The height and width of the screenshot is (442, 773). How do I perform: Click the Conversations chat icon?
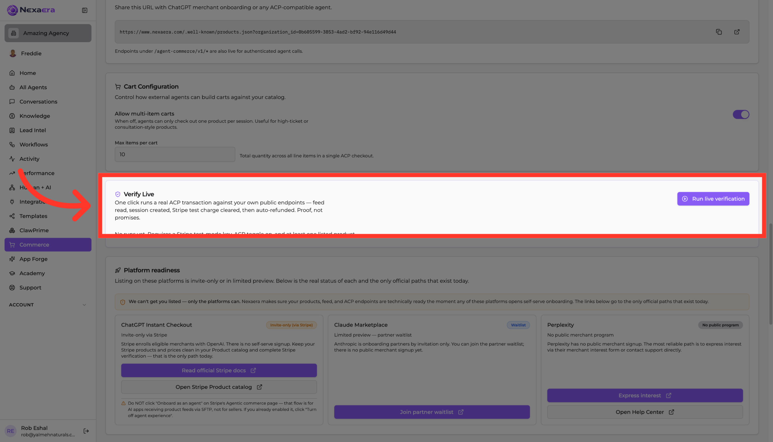[x=12, y=101]
